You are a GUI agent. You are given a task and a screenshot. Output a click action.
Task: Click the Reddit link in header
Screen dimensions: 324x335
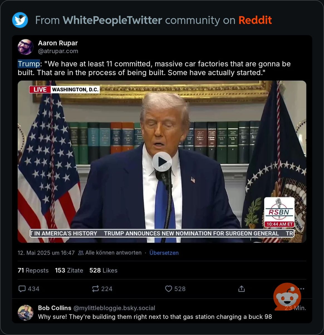point(255,20)
